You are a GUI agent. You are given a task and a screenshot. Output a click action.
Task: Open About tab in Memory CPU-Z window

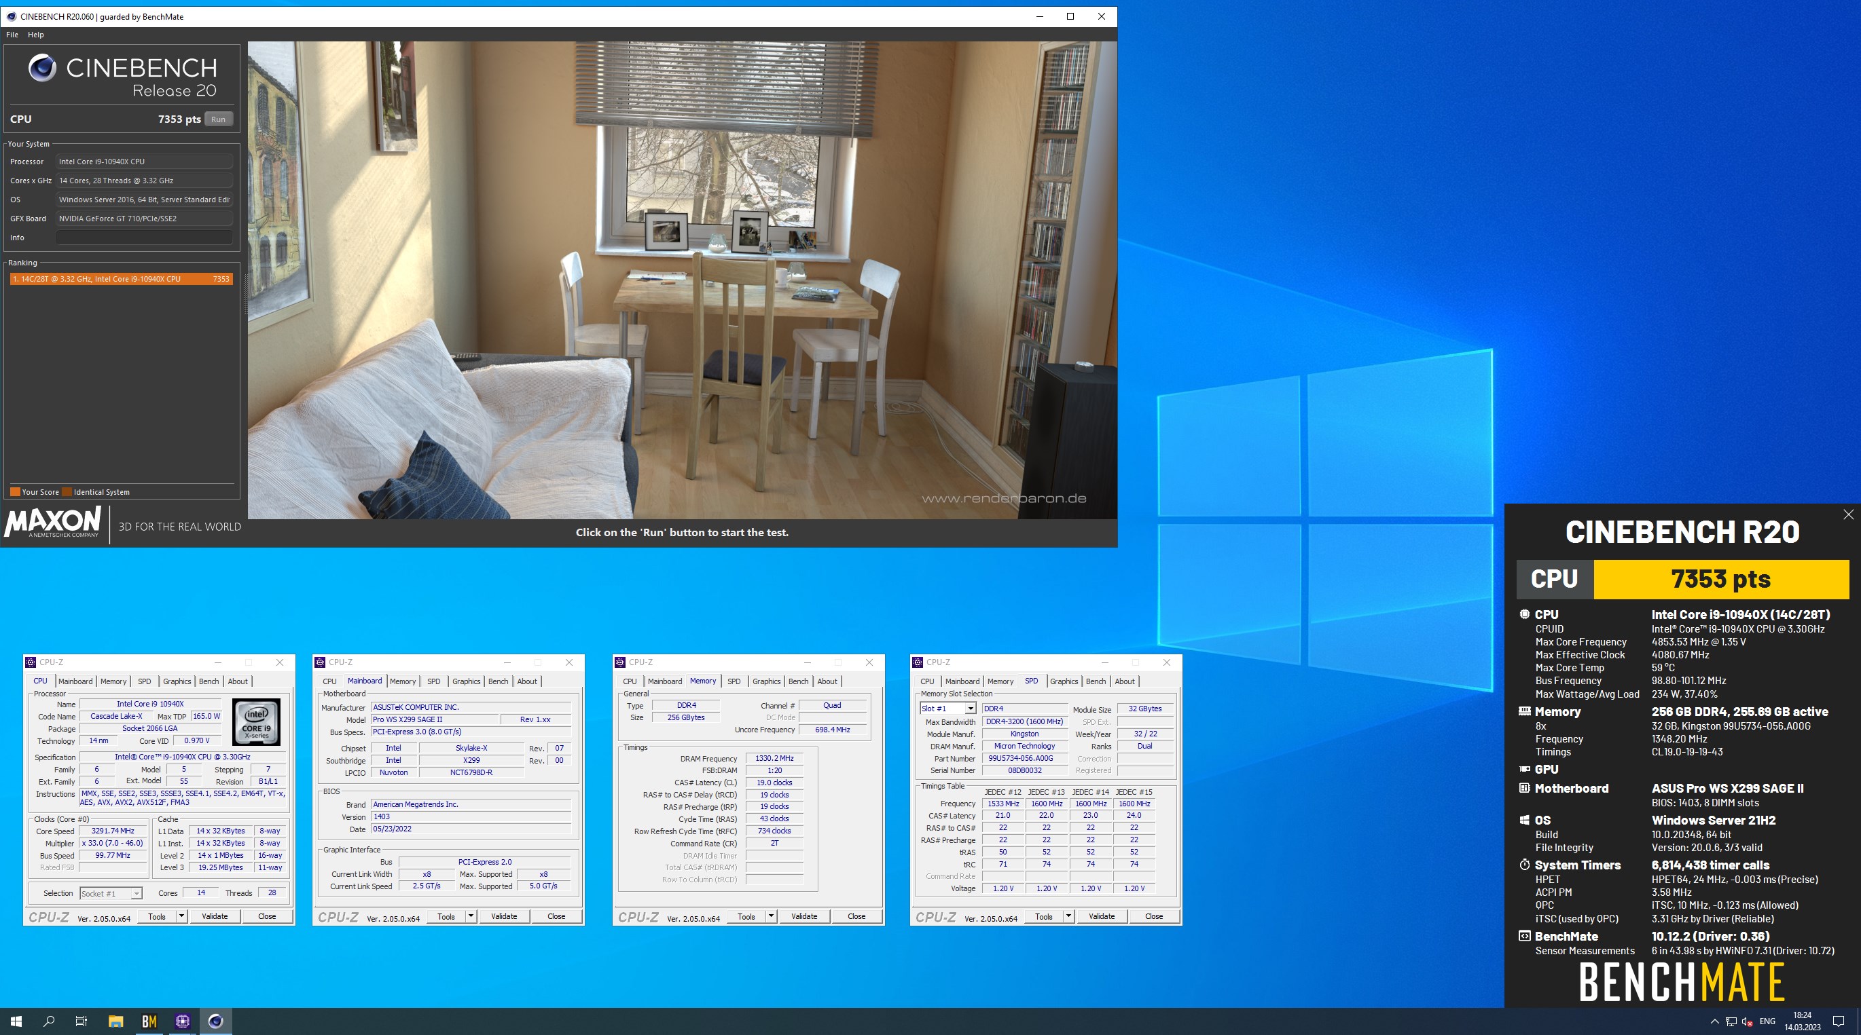point(827,681)
